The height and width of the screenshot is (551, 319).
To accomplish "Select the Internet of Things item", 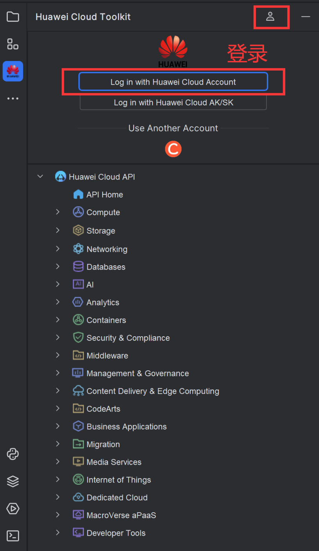I will click(x=118, y=480).
